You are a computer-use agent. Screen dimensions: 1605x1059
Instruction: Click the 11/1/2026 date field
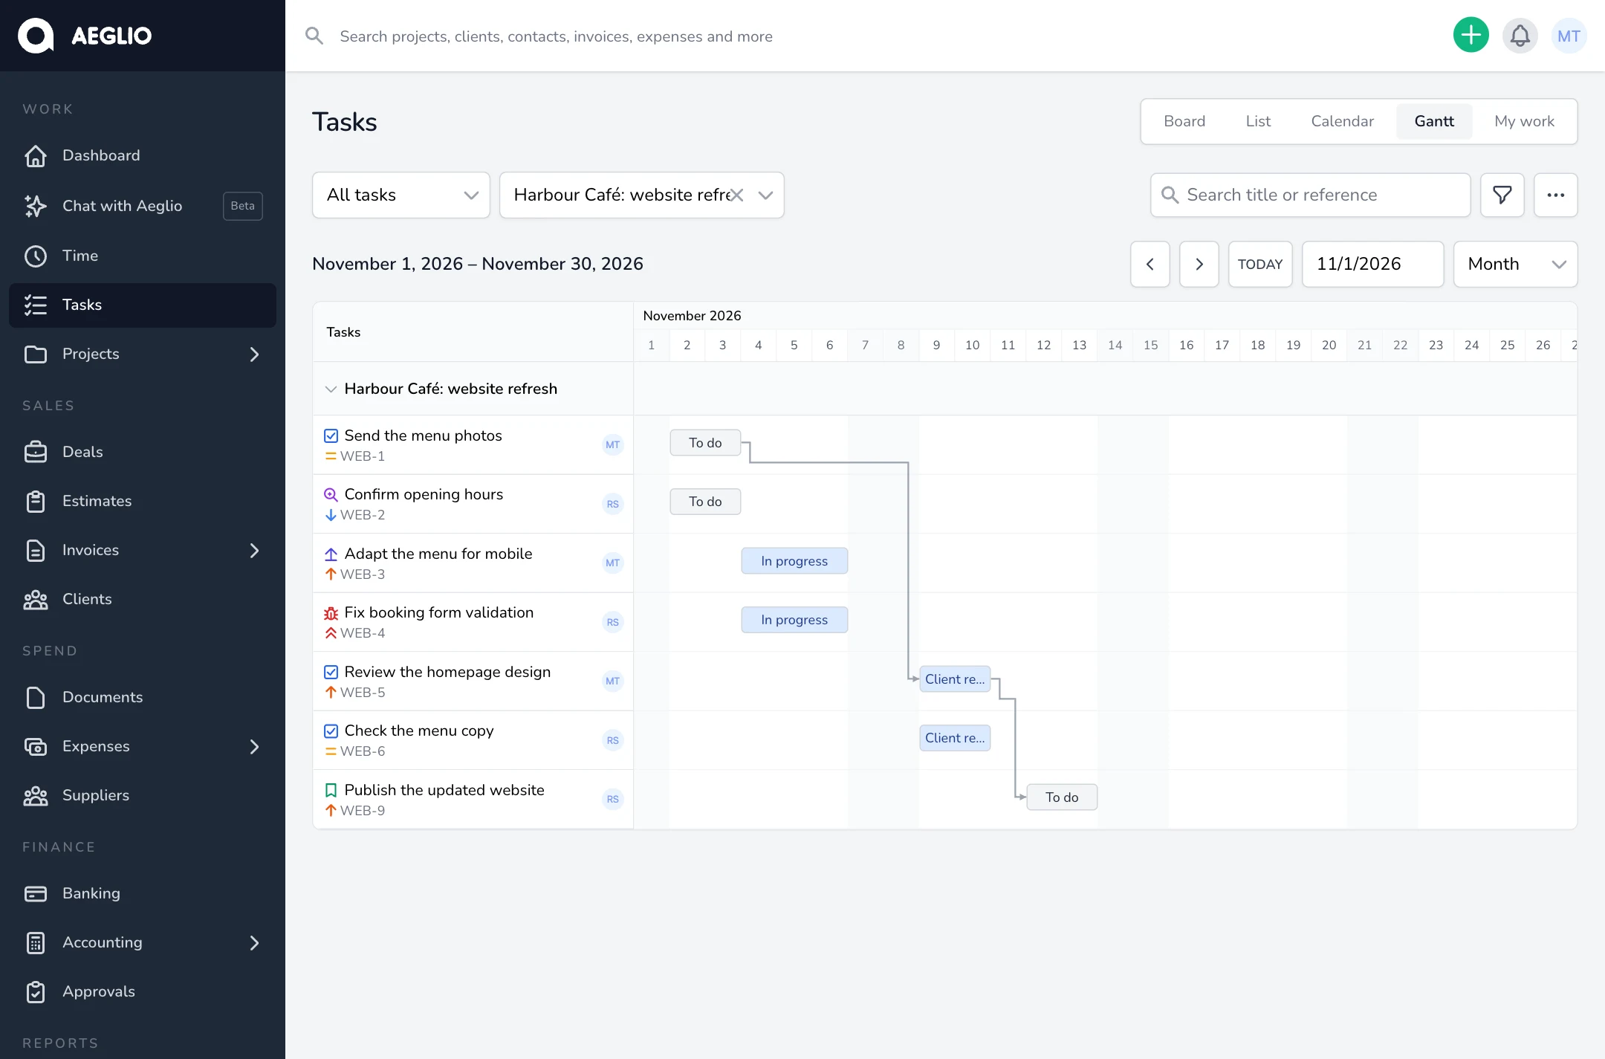point(1373,264)
